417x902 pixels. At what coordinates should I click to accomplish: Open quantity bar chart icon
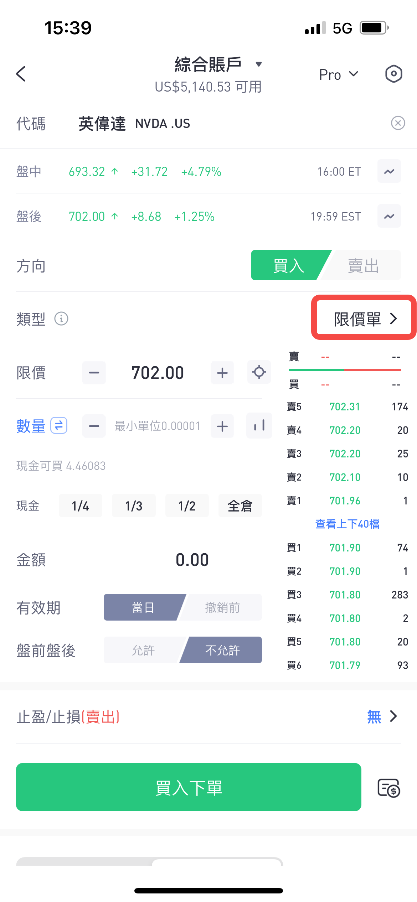pos(259,425)
